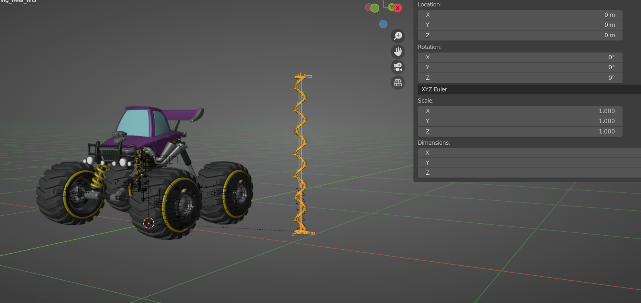Click the pan view hand icon
Screen dimensions: 641x303
point(398,52)
